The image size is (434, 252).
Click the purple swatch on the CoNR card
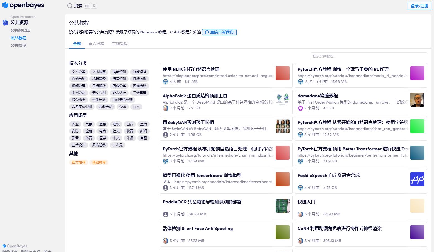click(x=417, y=232)
